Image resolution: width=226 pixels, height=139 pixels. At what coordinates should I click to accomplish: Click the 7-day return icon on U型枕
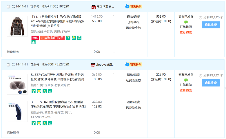(x=33, y=91)
